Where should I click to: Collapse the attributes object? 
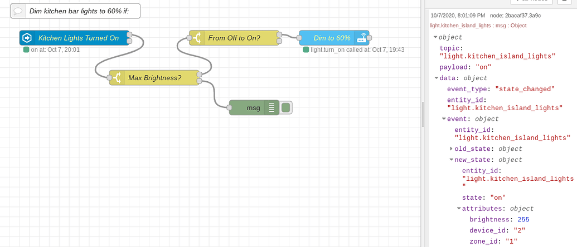pyautogui.click(x=459, y=209)
